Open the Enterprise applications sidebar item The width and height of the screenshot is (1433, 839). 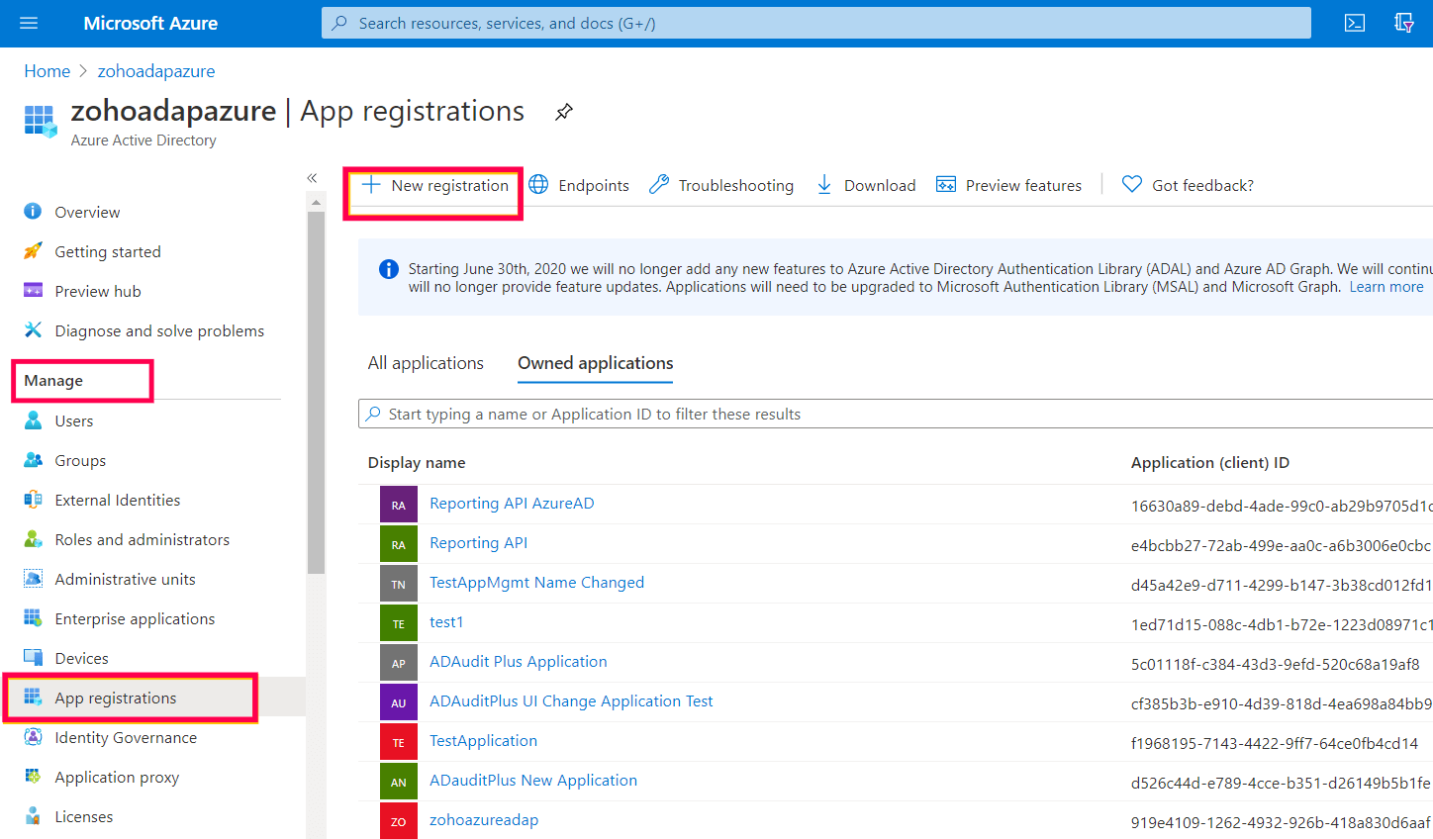click(134, 618)
